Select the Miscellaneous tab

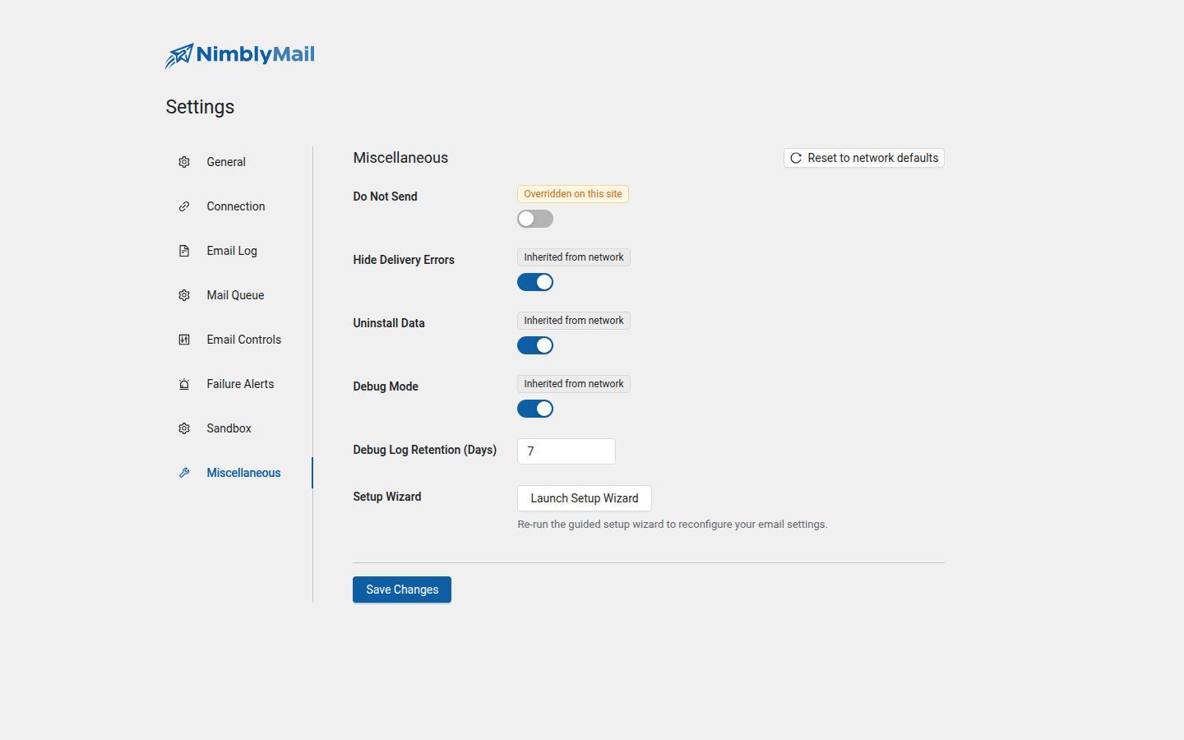pos(238,473)
